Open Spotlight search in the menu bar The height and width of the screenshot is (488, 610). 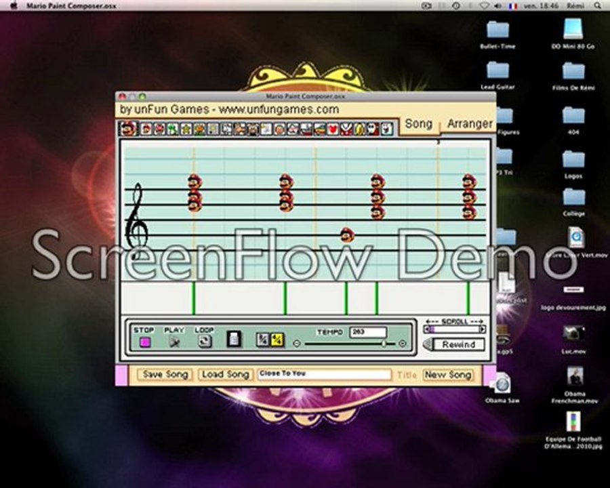(598, 6)
